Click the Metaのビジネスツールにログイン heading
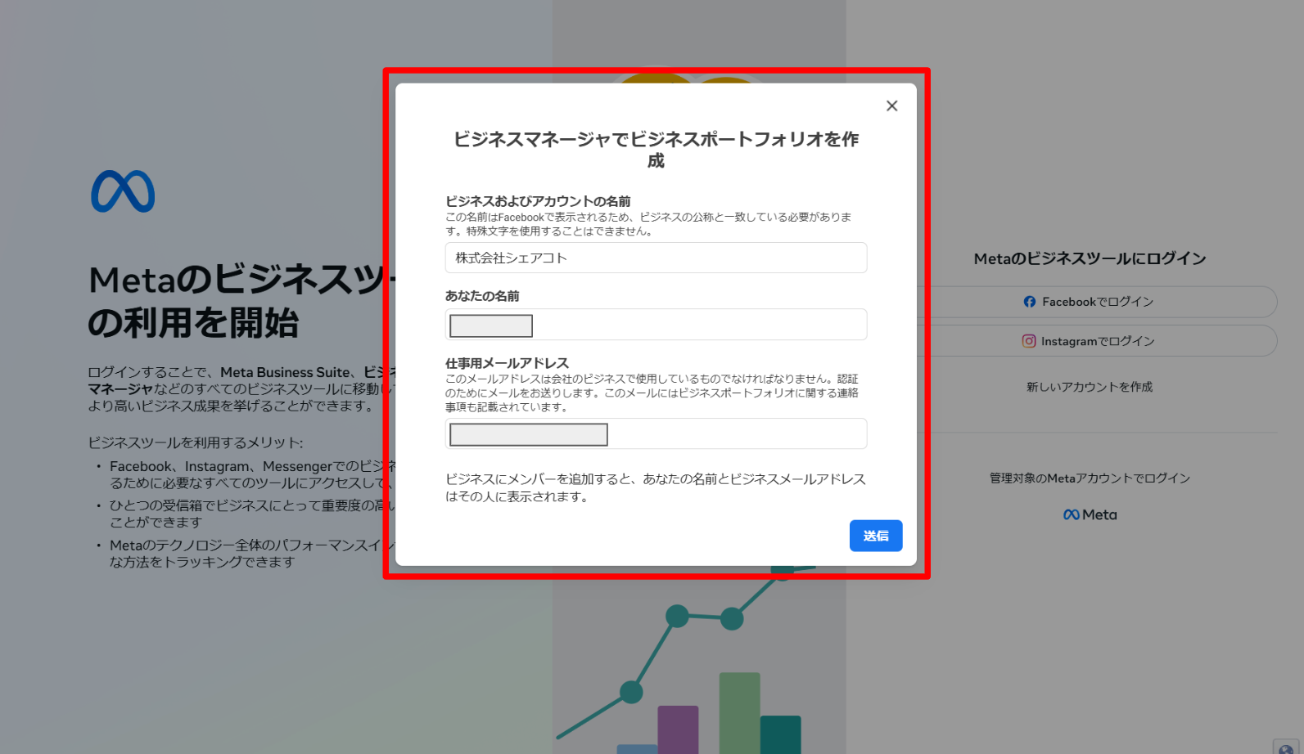1304x754 pixels. [x=1090, y=258]
